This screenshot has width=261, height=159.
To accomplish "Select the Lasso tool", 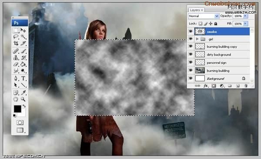I will tap(16, 37).
